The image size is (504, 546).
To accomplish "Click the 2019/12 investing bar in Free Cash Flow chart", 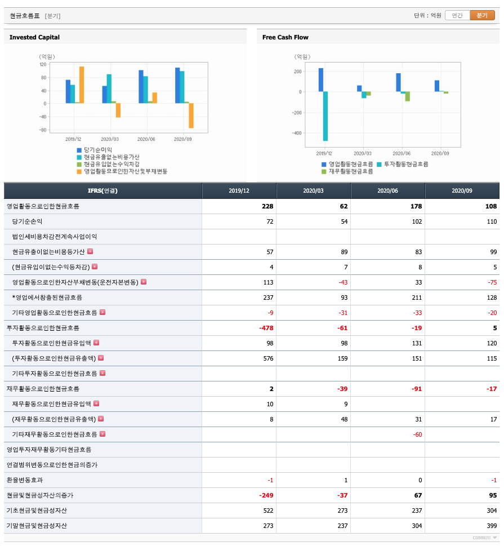I will point(325,116).
